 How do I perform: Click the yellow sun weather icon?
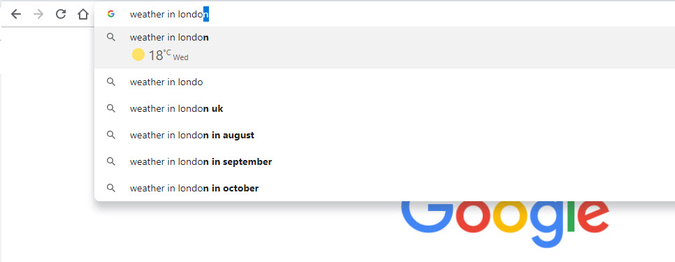[x=138, y=54]
